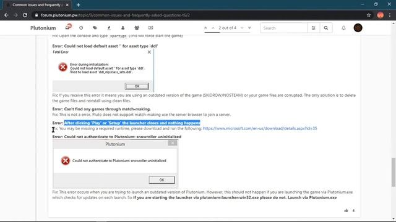Click the scrollbar down arrow
Image resolution: width=396 pixels, height=222 pixels.
pos(394,220)
